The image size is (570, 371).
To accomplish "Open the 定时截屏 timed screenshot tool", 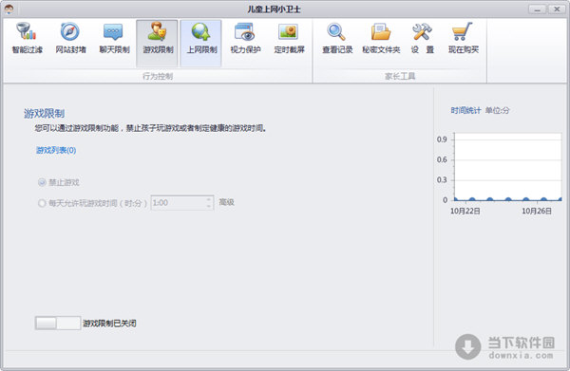I will (289, 39).
